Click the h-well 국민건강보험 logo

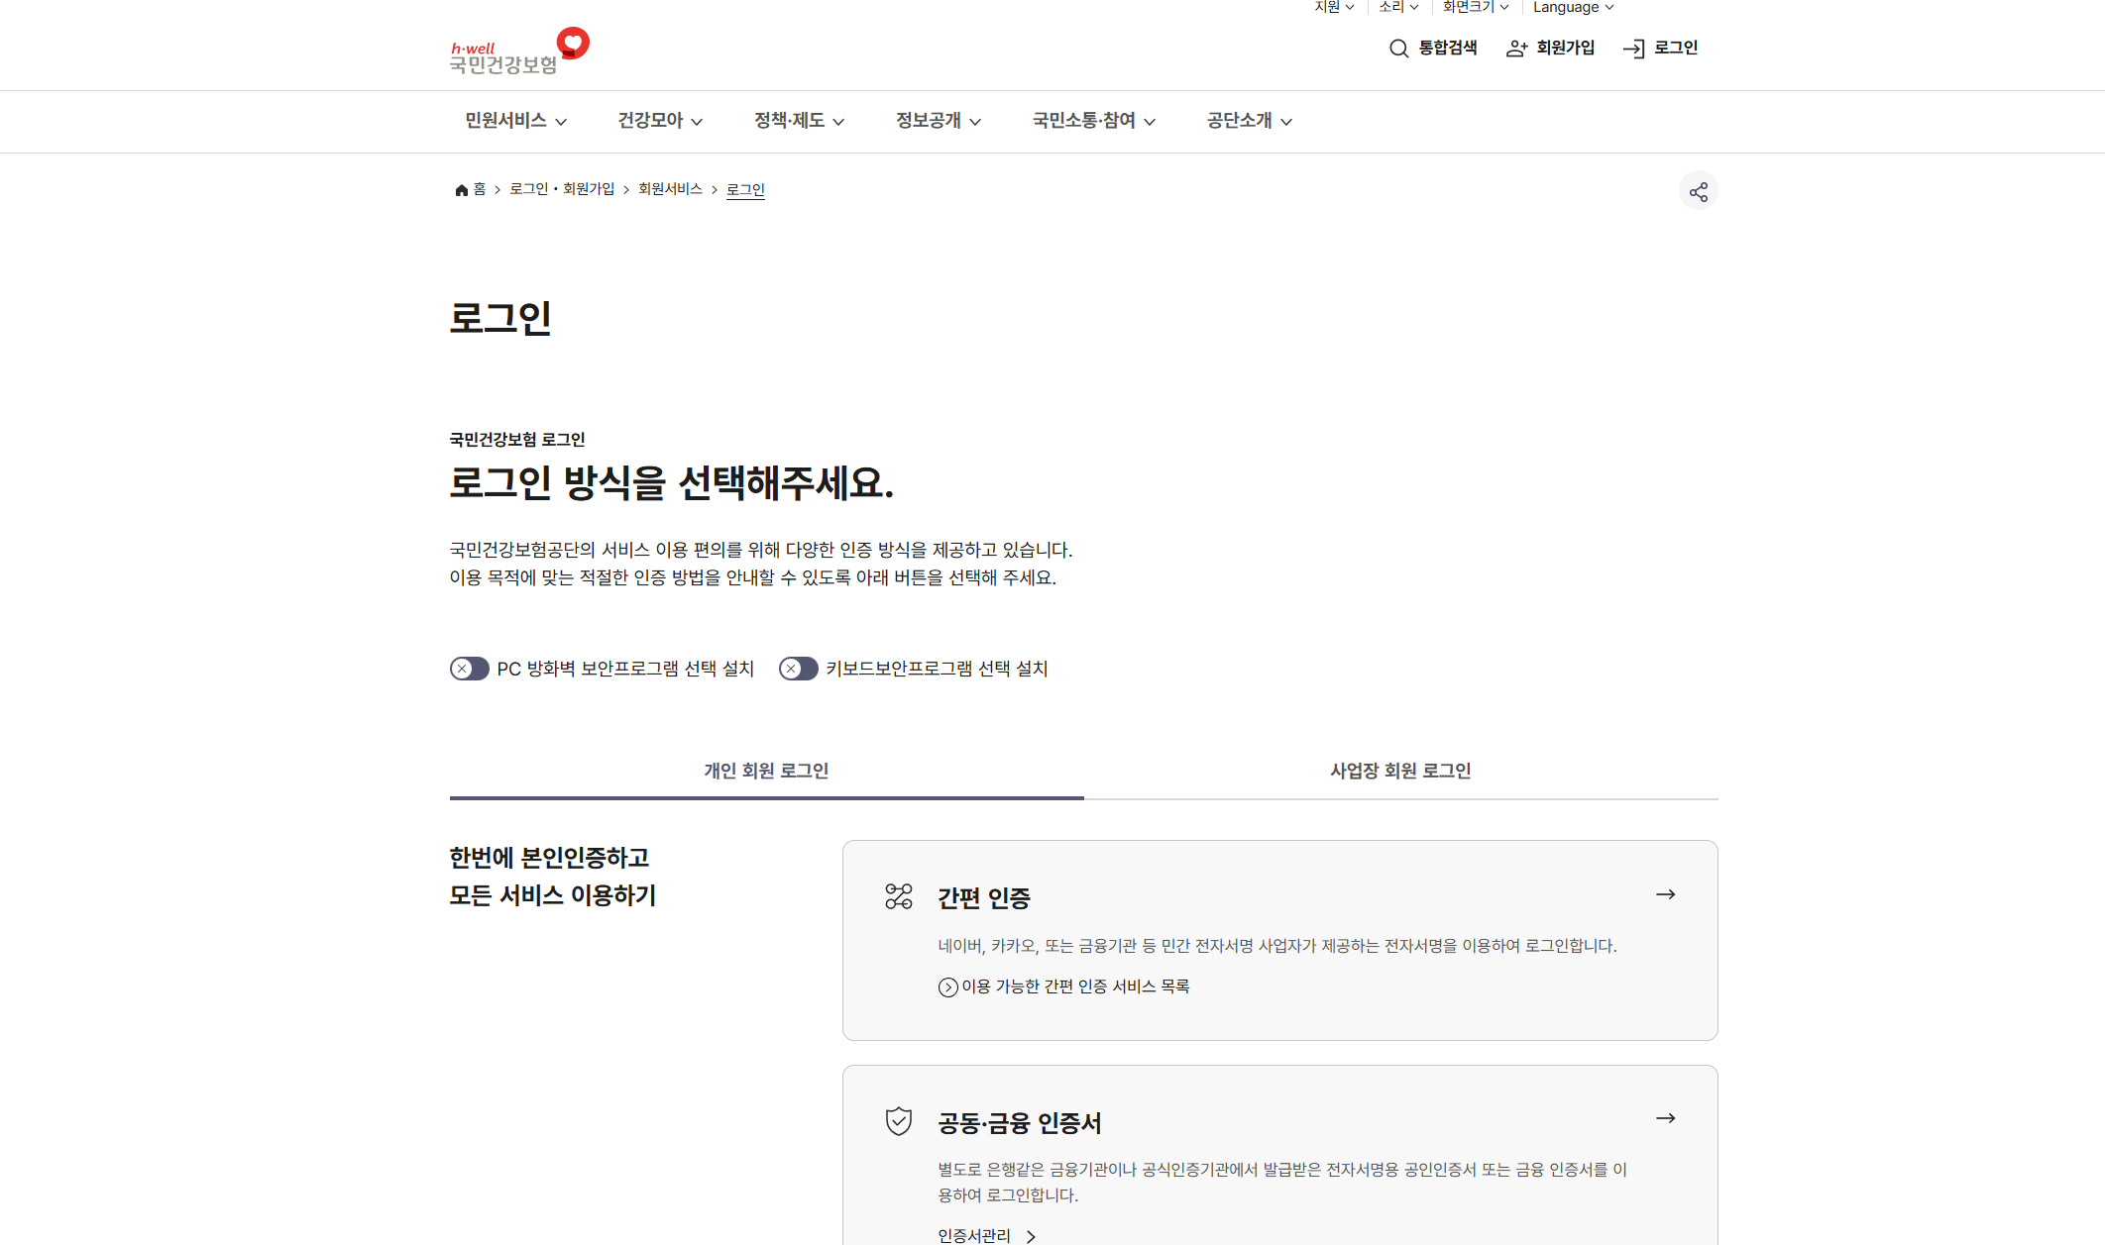coord(519,52)
